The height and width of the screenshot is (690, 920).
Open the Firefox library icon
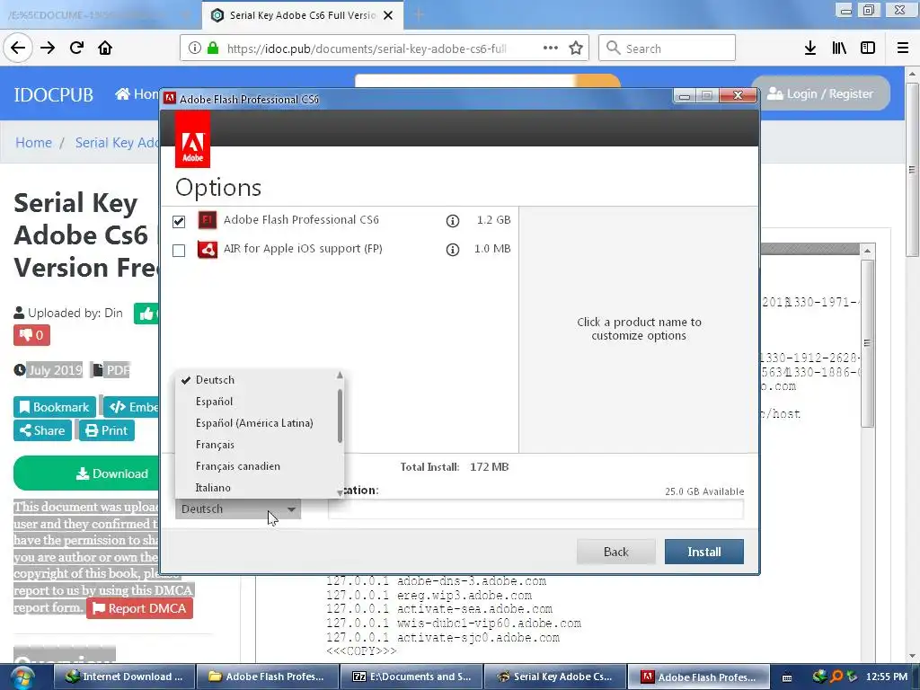[839, 49]
